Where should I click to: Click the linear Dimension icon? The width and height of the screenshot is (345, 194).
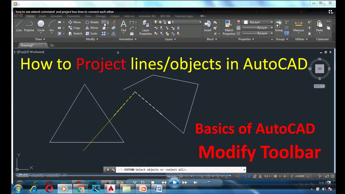(132, 22)
